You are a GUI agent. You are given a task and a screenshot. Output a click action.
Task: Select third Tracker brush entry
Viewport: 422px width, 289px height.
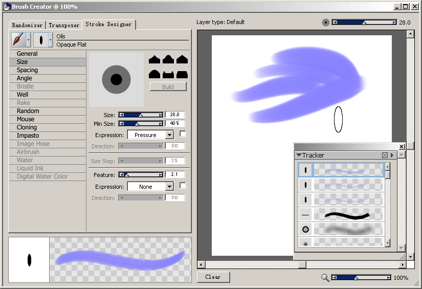click(341, 199)
